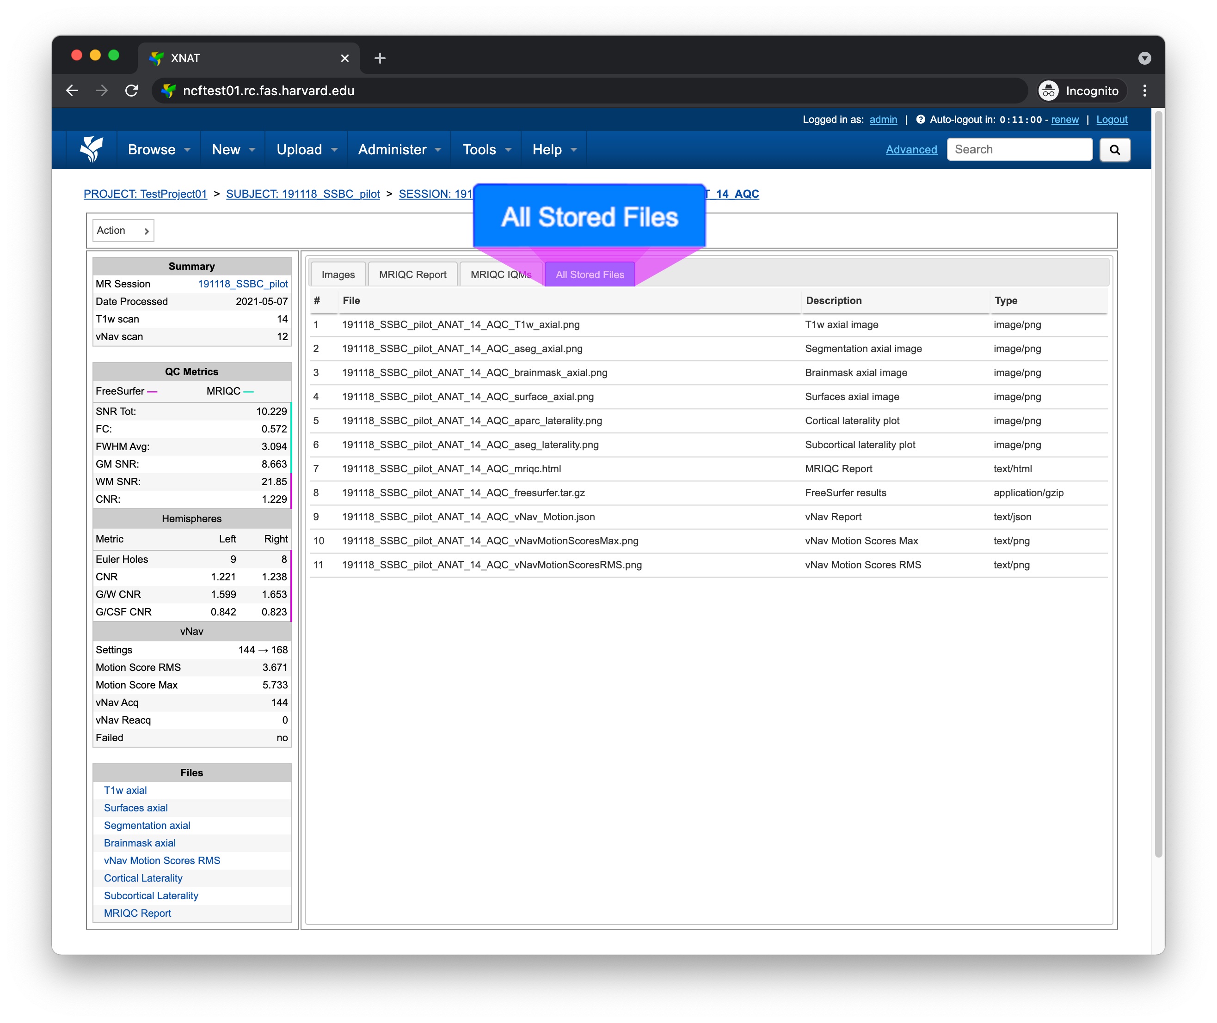Select file ..._AQC_surface_axial.png row

pyautogui.click(x=708, y=396)
